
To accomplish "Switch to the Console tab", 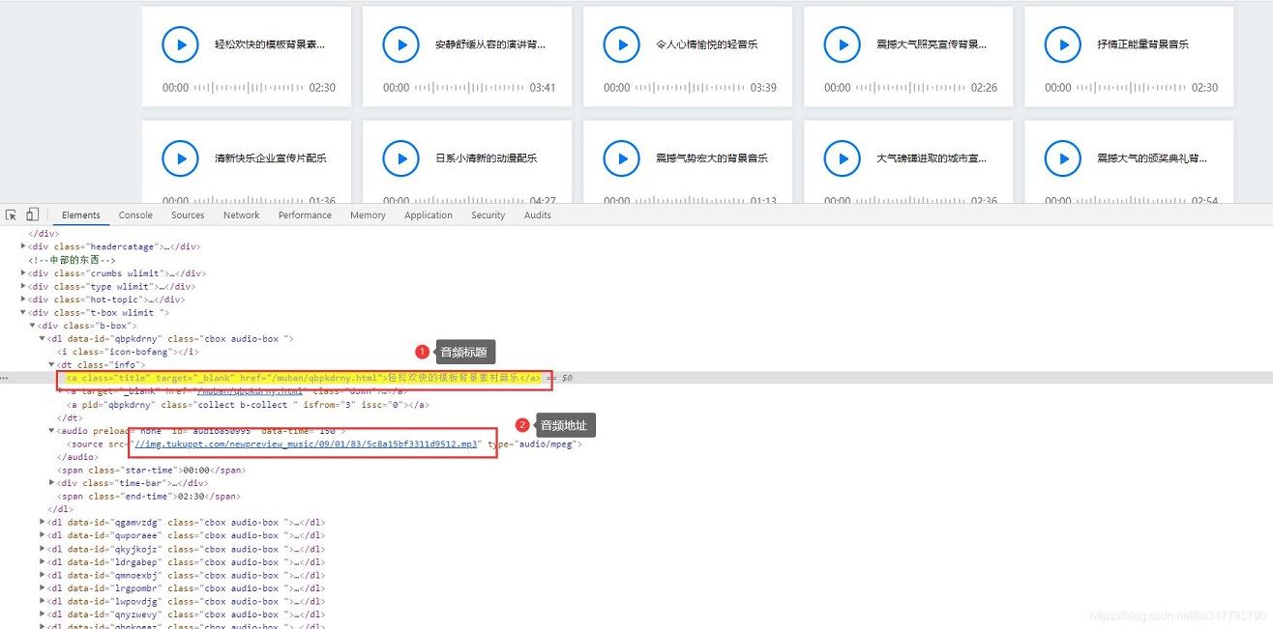I will [x=134, y=214].
